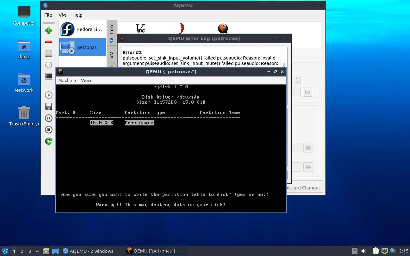This screenshot has width=410, height=256.
Task: Open the View menu in QEMU window
Action: (x=86, y=80)
